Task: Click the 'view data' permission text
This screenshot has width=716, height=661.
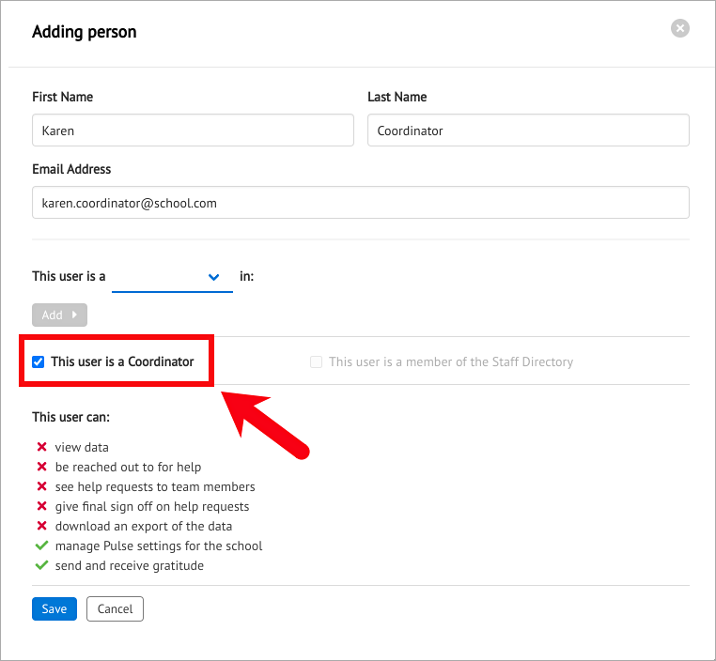Action: point(82,448)
